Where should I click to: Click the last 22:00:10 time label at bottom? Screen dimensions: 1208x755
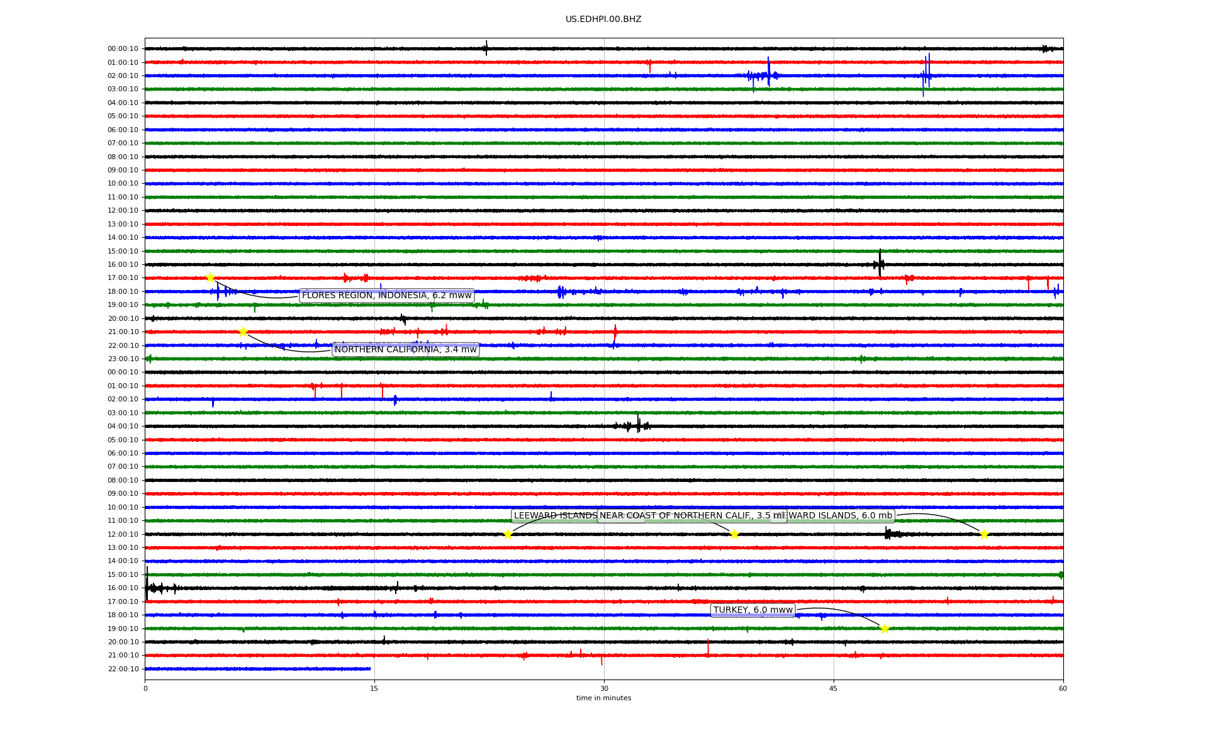point(123,669)
